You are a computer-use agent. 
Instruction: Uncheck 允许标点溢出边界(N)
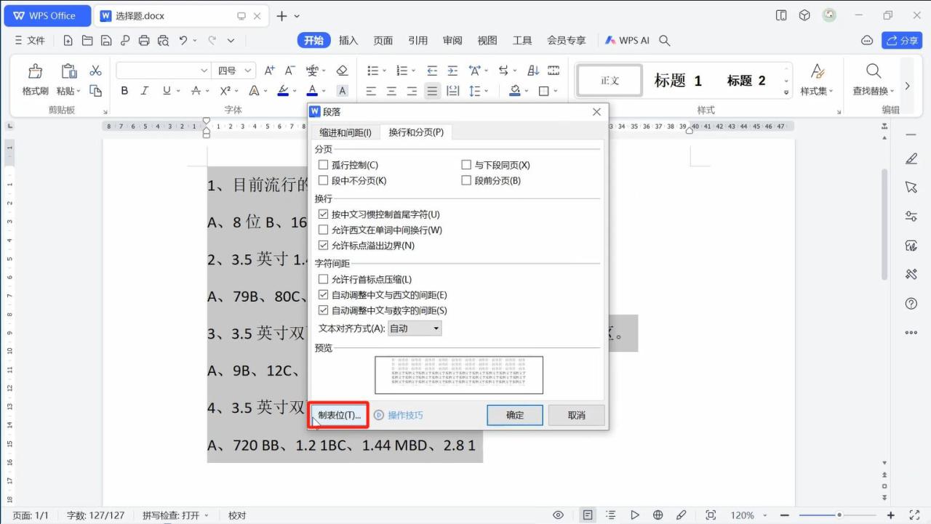coord(324,246)
